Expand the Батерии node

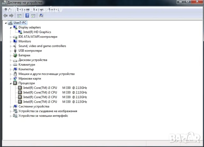pyautogui.click(x=11, y=56)
